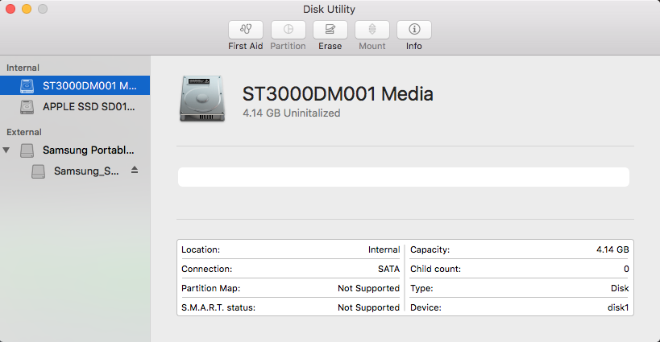Minimize the Disk Utility window
Image resolution: width=660 pixels, height=342 pixels.
tap(27, 9)
